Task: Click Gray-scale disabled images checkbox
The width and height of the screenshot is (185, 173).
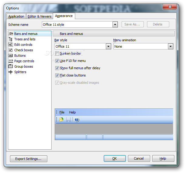Action: click(57, 83)
